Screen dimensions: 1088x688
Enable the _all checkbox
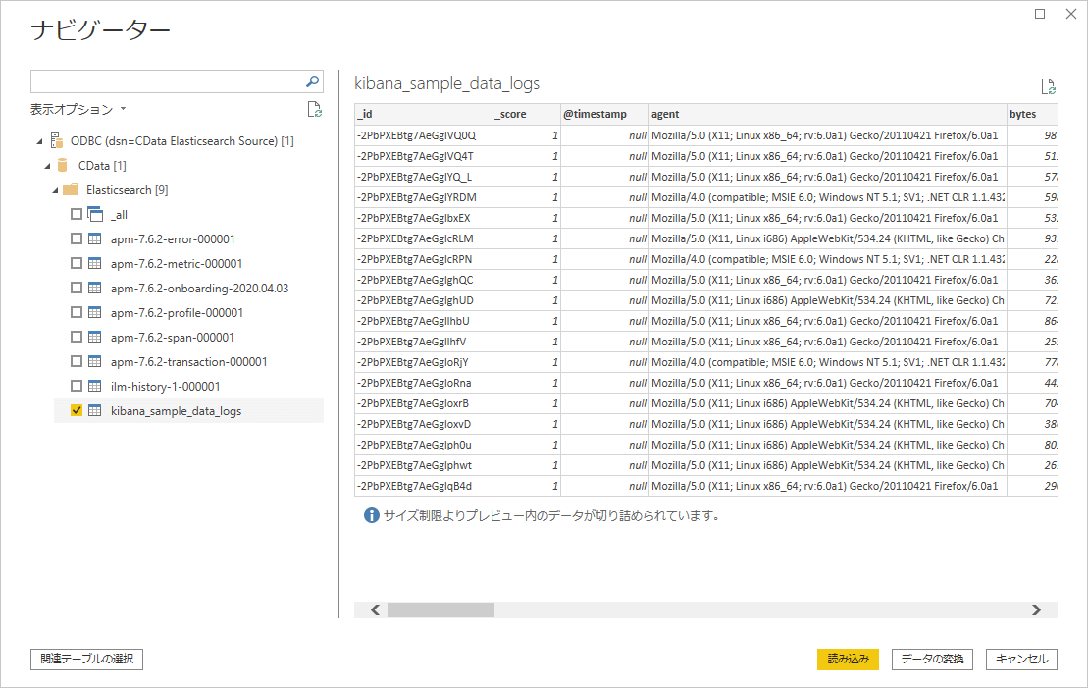pos(77,215)
